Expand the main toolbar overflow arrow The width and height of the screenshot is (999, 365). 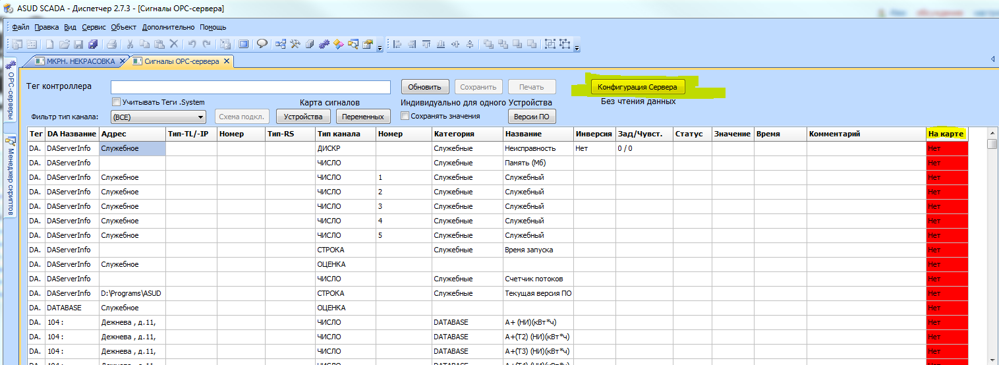coord(380,47)
